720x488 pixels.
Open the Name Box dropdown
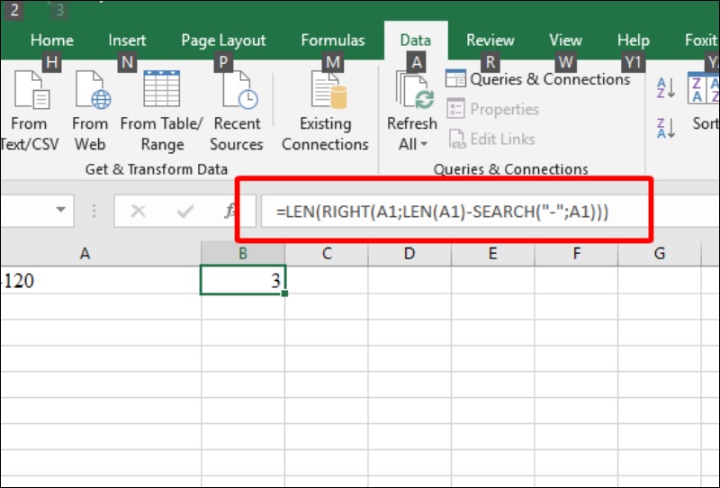[61, 211]
